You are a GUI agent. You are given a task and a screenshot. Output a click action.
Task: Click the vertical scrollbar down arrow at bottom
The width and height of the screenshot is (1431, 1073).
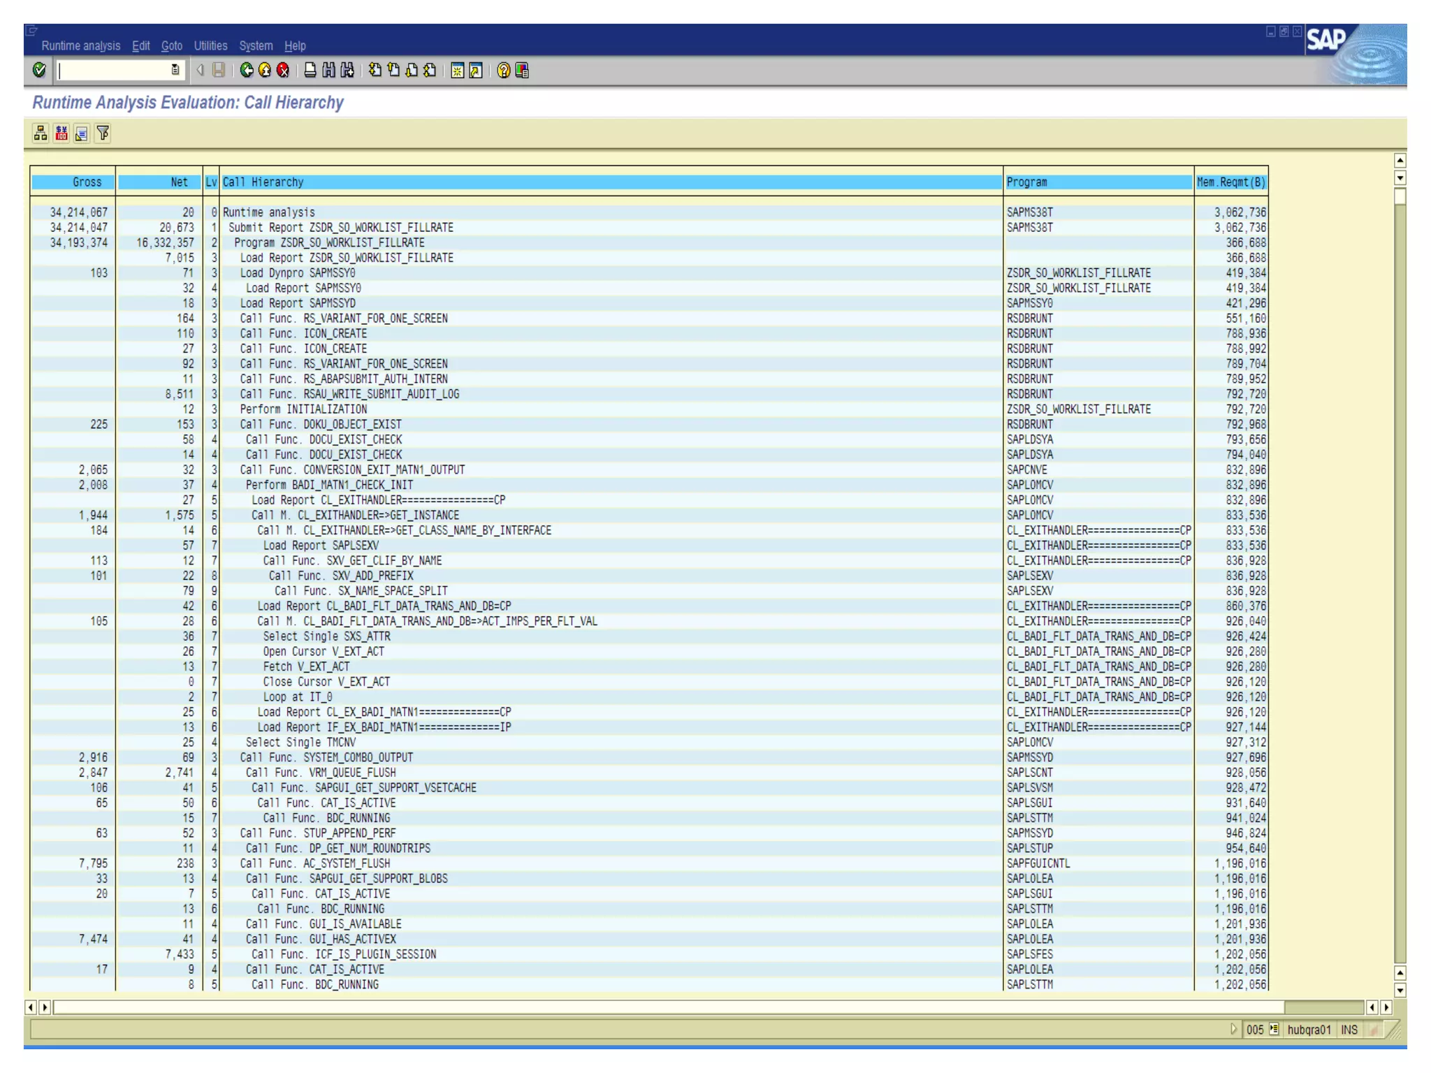[x=1400, y=990]
